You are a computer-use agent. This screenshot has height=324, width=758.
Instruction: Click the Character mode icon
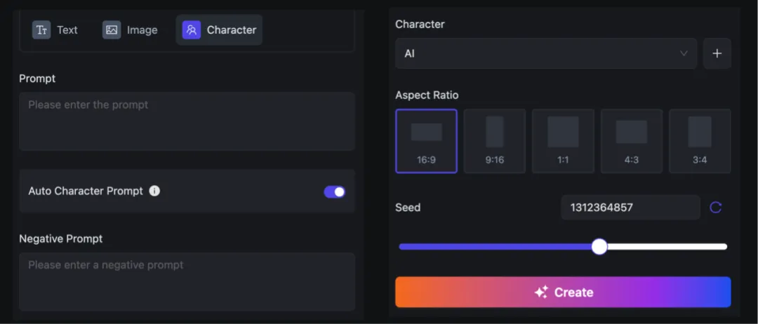point(191,30)
